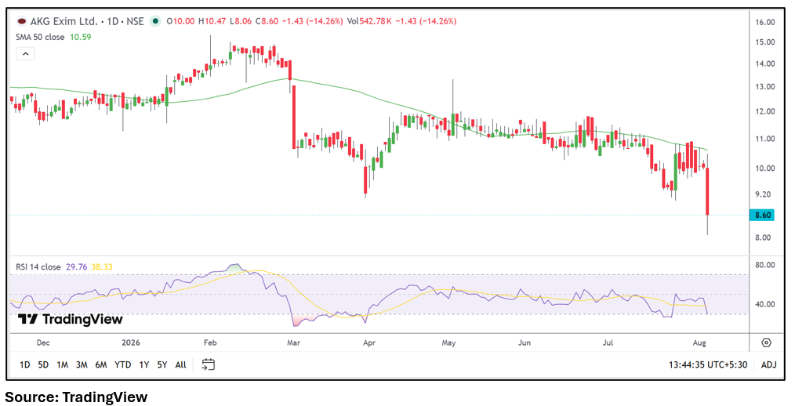Click the current price label 8.60
Image resolution: width=795 pixels, height=406 pixels.
[763, 215]
